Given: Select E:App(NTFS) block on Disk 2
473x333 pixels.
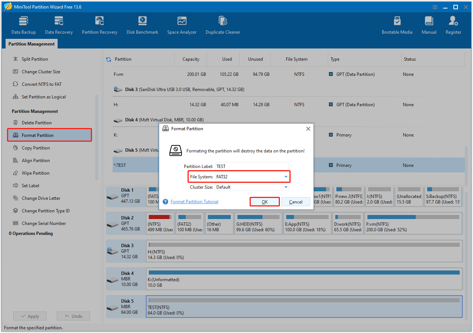Looking at the screenshot, I should point(307,223).
